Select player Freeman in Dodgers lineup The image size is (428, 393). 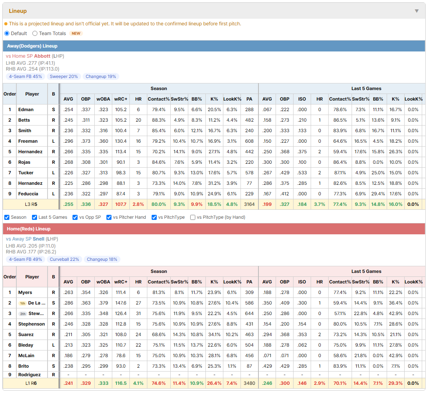(x=28, y=141)
